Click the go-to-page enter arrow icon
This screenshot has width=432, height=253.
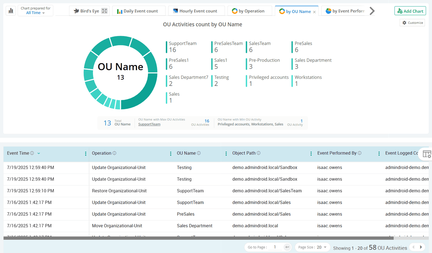(287, 247)
